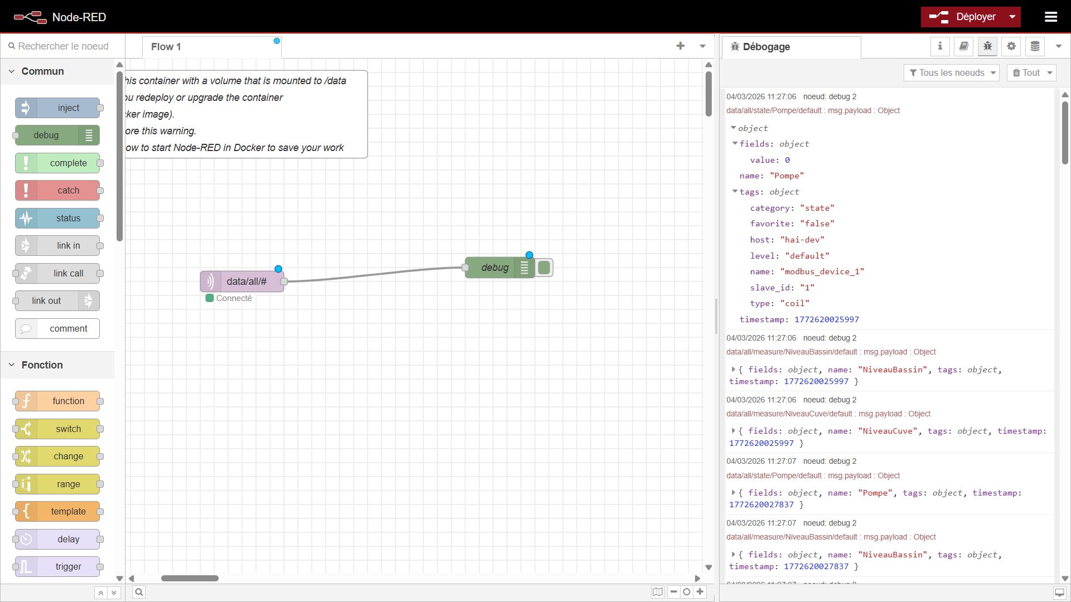1071x602 pixels.
Task: Open debug in separate window icon
Action: tap(1059, 593)
